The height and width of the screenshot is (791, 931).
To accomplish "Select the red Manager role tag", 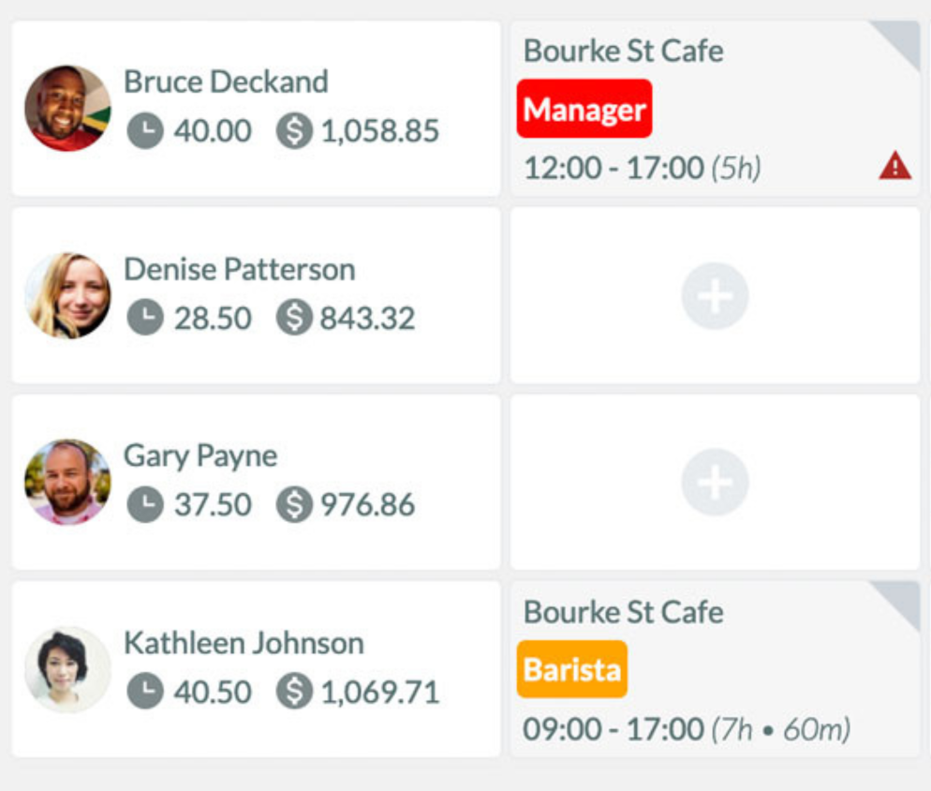I will pyautogui.click(x=584, y=109).
